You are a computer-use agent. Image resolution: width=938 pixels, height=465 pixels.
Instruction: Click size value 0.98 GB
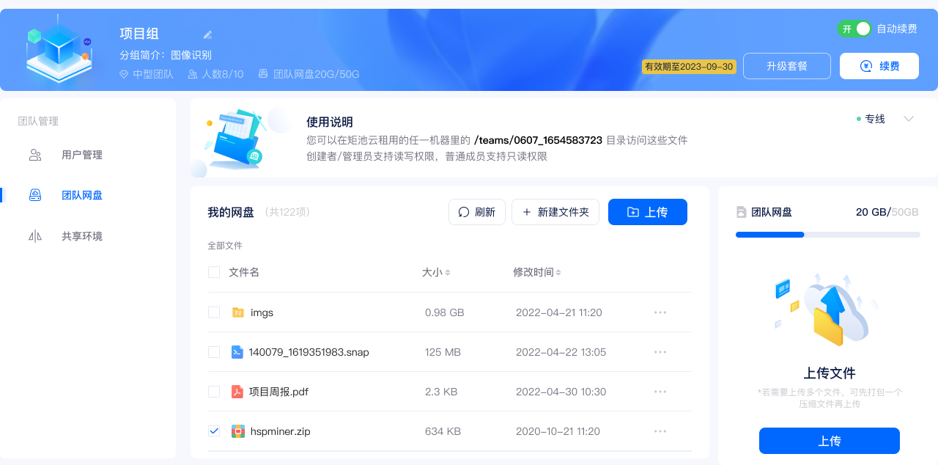point(445,312)
